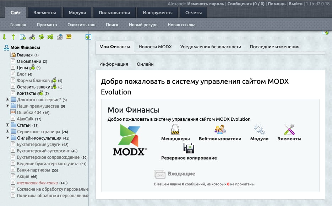Click the folder icon of Статьи
Screen dimensions: 332x206
coord(13,125)
